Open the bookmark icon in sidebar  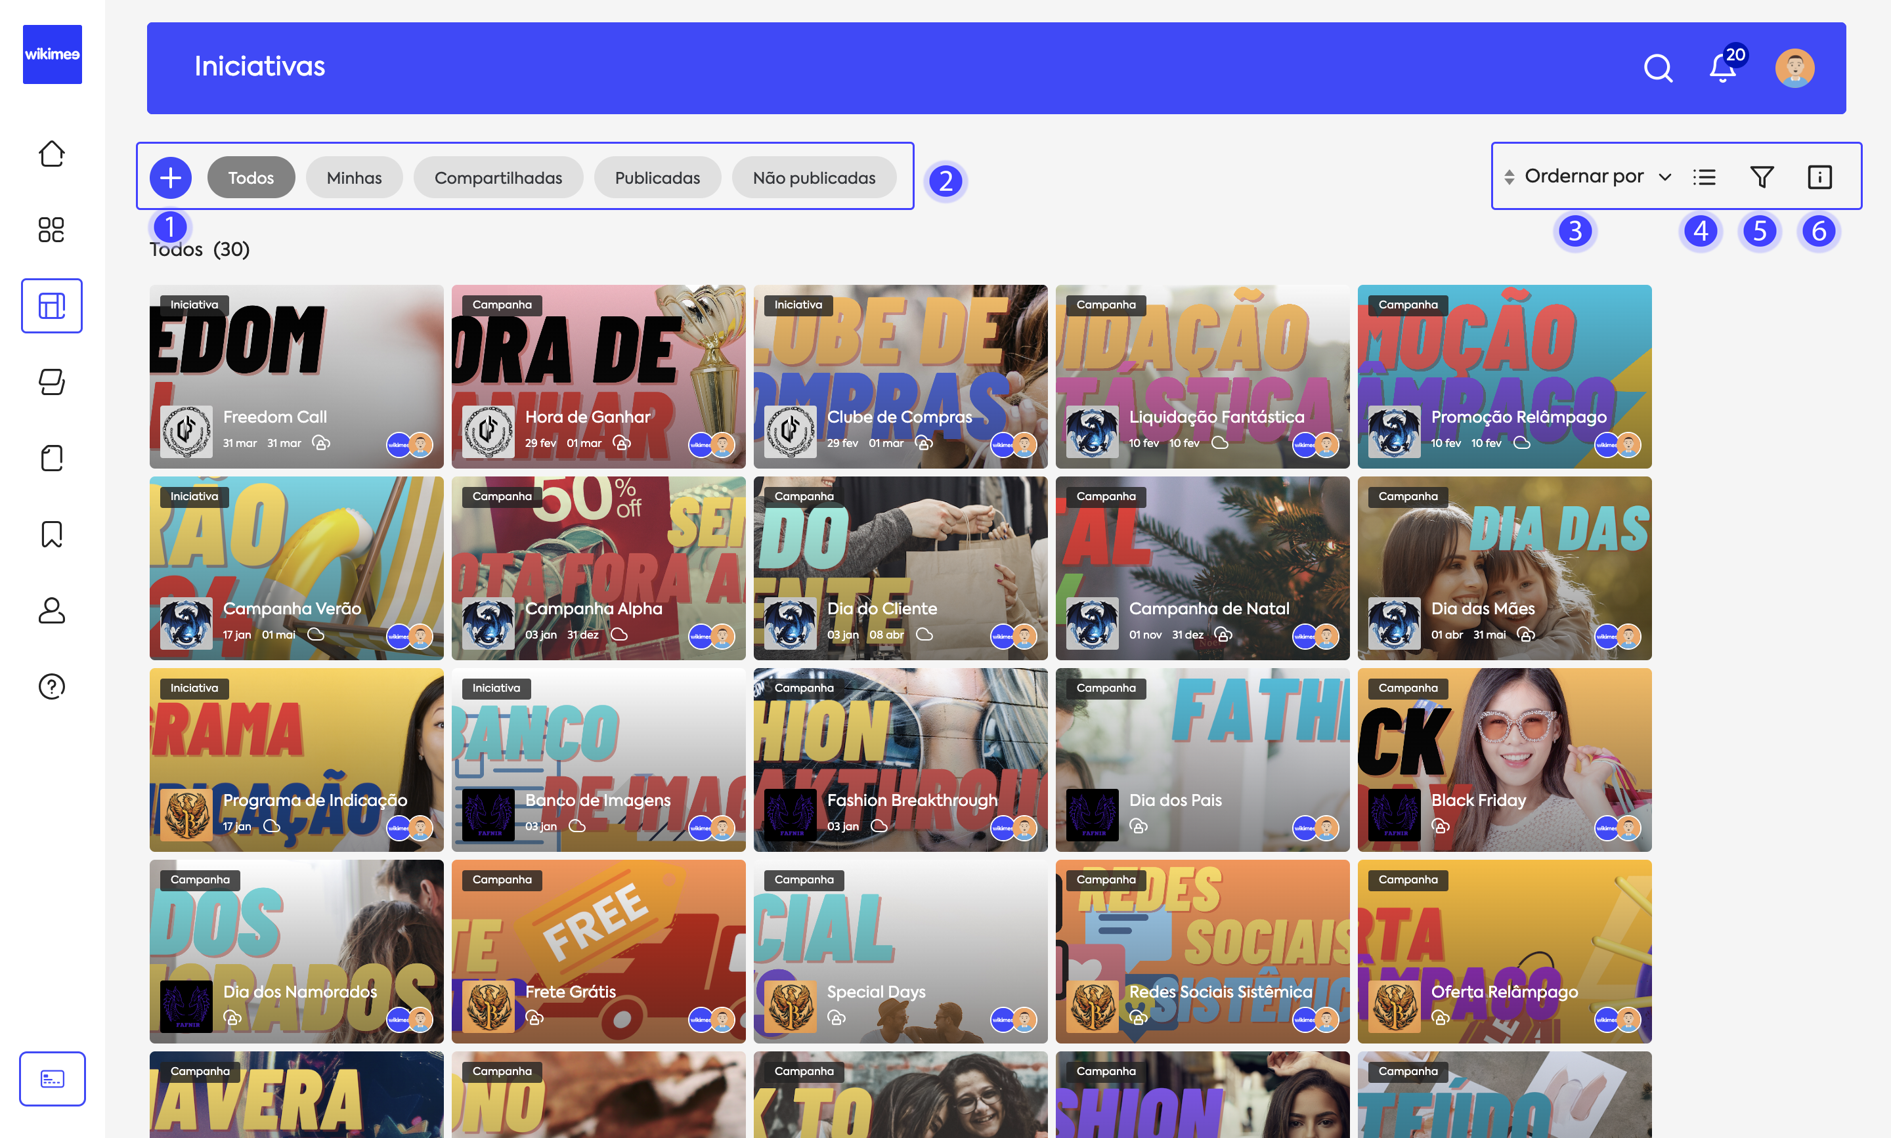pos(51,534)
